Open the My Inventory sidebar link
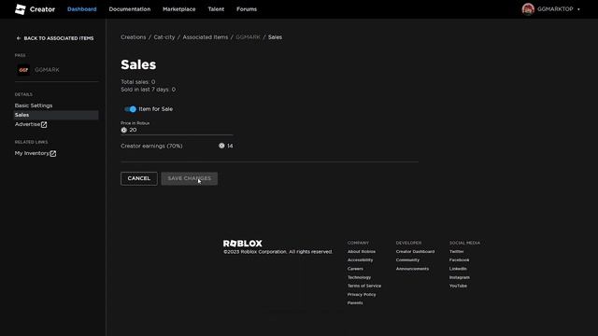The height and width of the screenshot is (336, 598). tap(32, 153)
